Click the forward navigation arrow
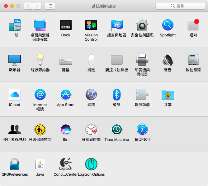 (x=37, y=6)
